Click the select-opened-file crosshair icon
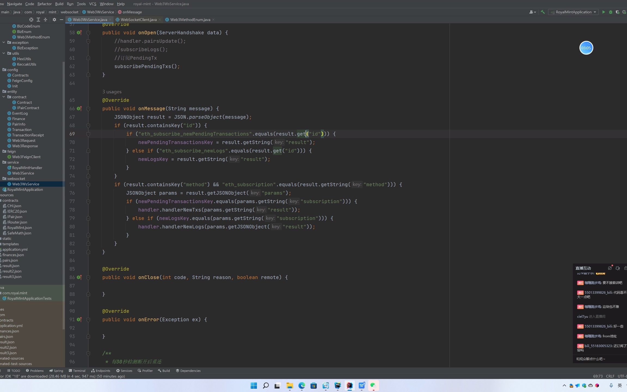 tap(31, 20)
